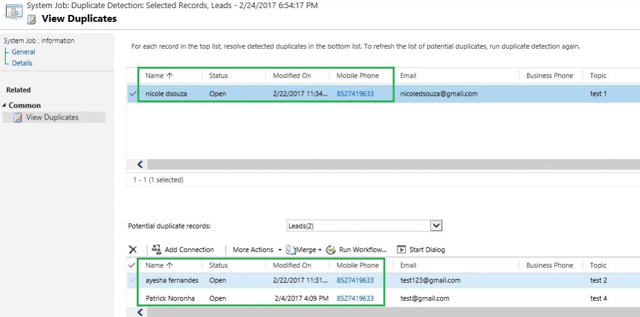Click the Start Dialog icon
The height and width of the screenshot is (317, 640).
(x=401, y=249)
